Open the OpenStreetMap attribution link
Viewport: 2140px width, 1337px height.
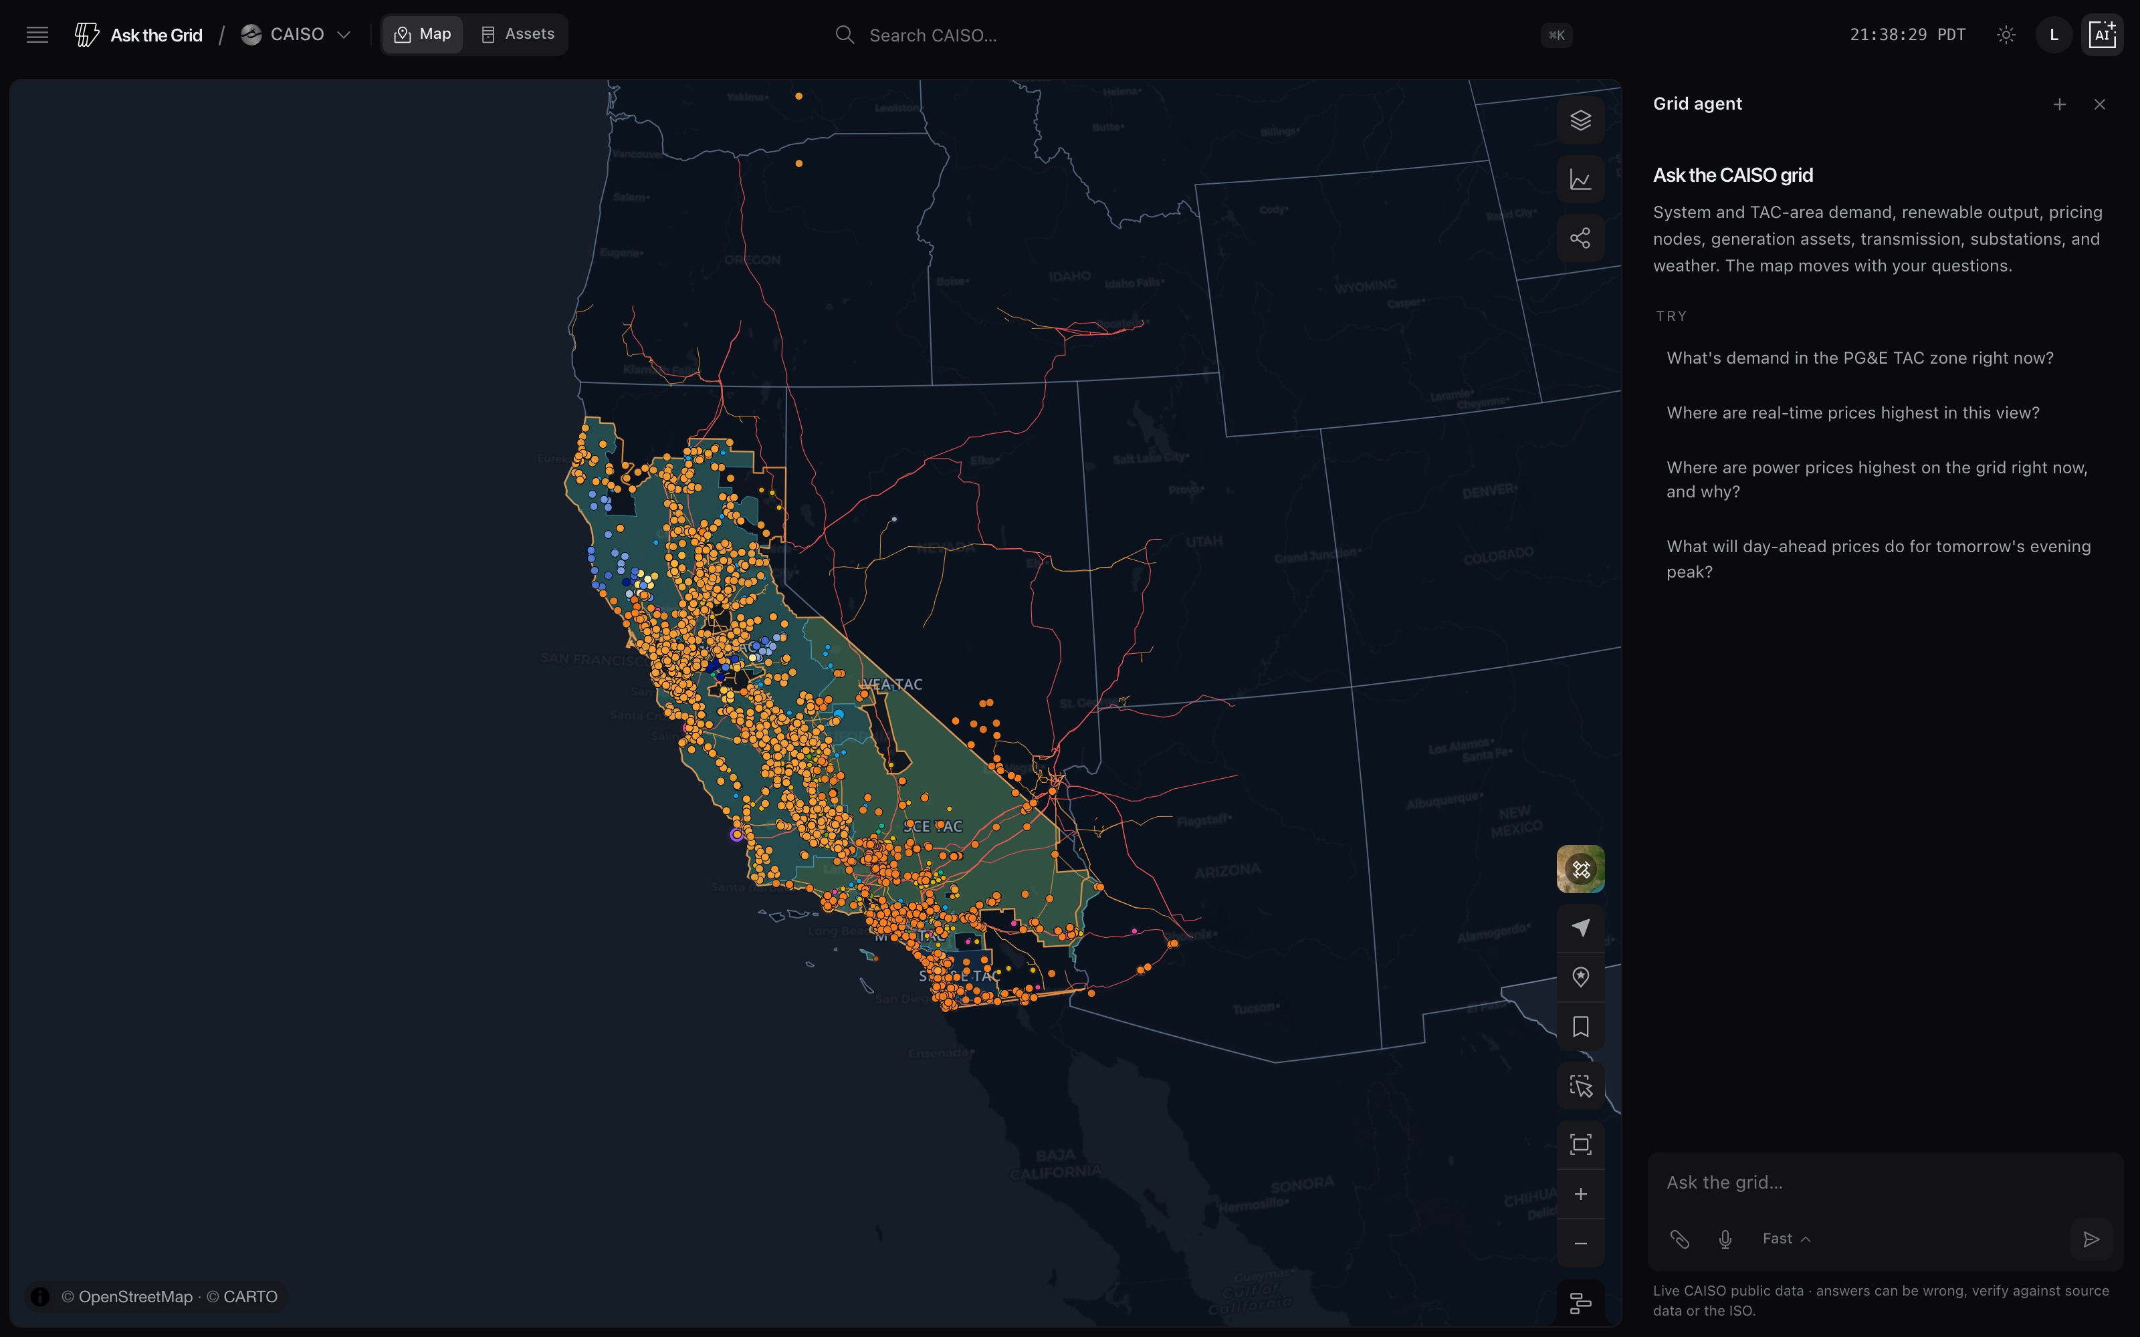[x=127, y=1296]
